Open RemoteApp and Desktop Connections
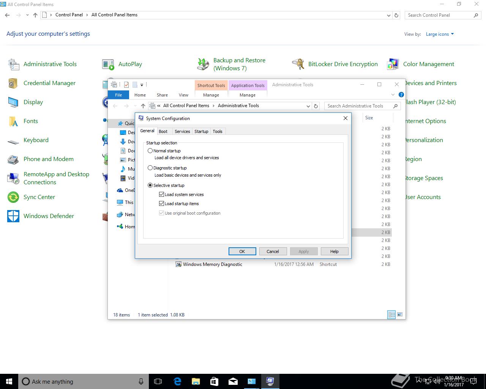Image resolution: width=486 pixels, height=389 pixels. [48, 178]
